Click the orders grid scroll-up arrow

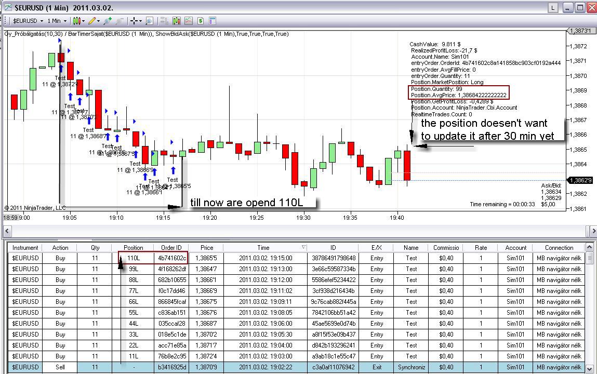coord(590,247)
